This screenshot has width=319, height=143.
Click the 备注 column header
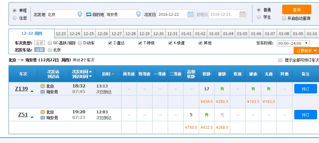pyautogui.click(x=305, y=74)
